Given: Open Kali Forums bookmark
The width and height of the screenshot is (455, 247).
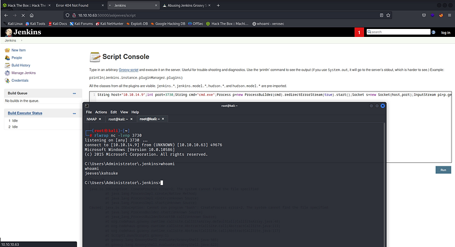Looking at the screenshot, I should pos(81,24).
